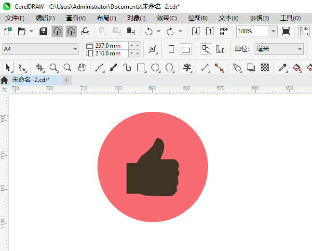Open the 查看(V) menu
312x251 pixels.
tap(76, 18)
